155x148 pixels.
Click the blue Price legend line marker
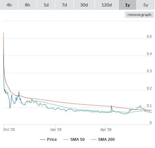tap(43, 140)
